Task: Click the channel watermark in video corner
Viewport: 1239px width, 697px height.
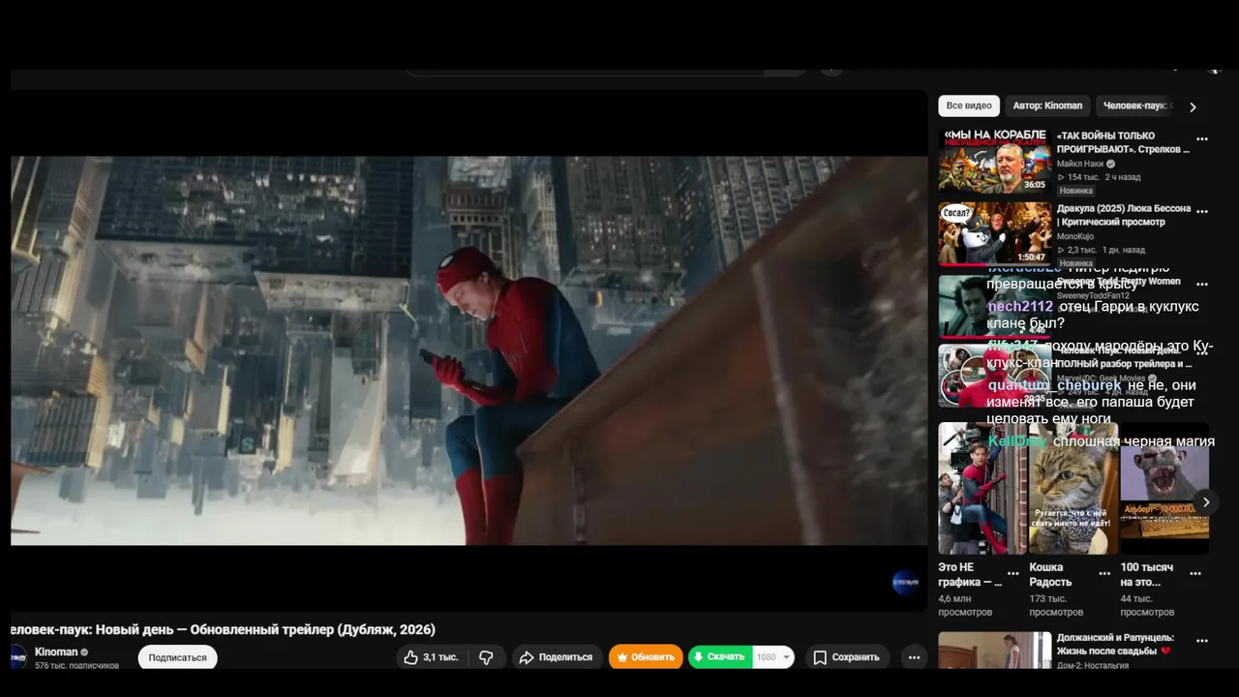Action: coord(907,583)
